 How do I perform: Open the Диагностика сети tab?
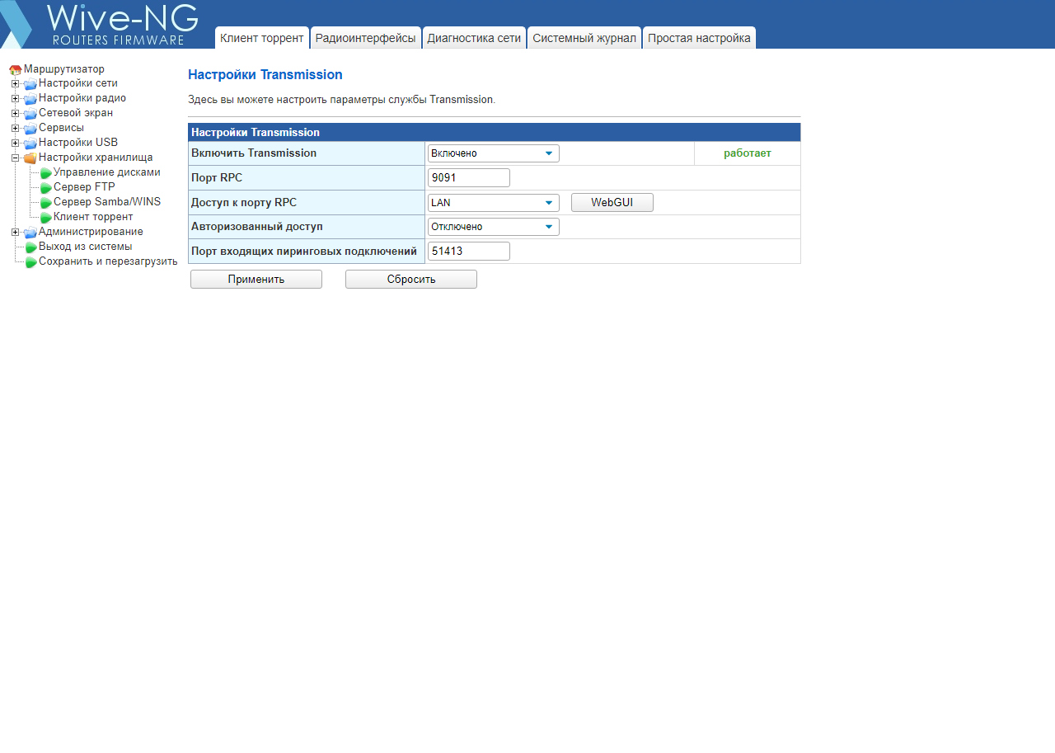pyautogui.click(x=474, y=38)
